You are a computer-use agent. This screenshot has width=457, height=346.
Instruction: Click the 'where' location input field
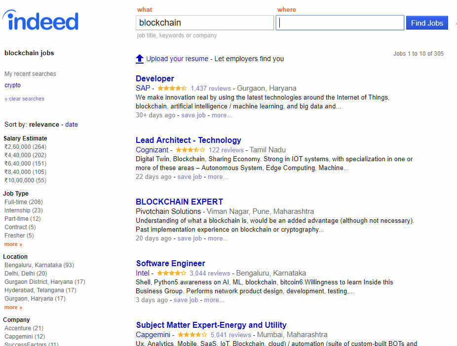click(x=340, y=23)
